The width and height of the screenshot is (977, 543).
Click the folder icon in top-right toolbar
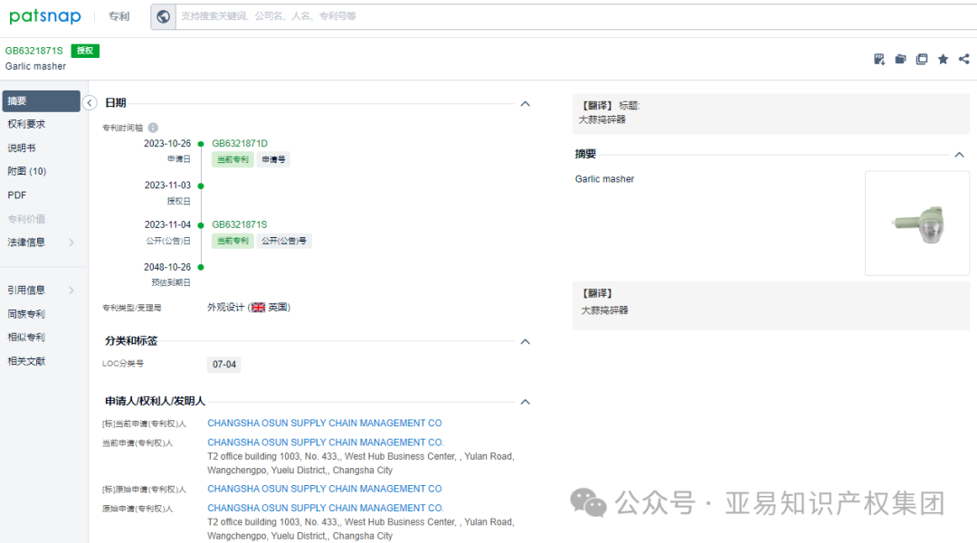900,59
